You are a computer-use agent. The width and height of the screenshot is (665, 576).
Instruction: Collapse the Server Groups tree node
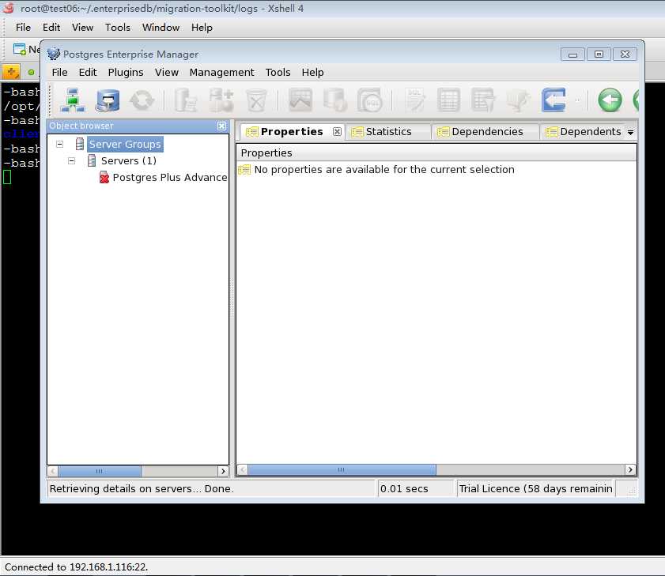(x=60, y=144)
